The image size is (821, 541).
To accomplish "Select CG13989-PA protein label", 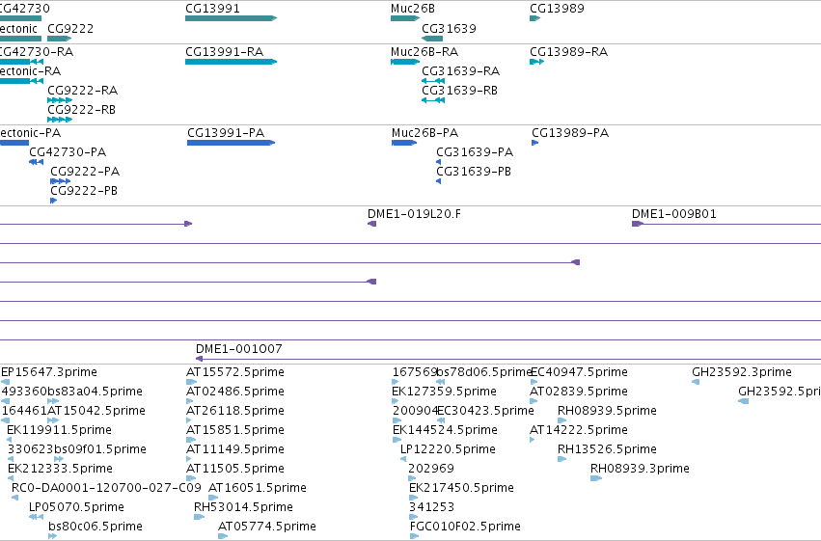I will (x=571, y=133).
